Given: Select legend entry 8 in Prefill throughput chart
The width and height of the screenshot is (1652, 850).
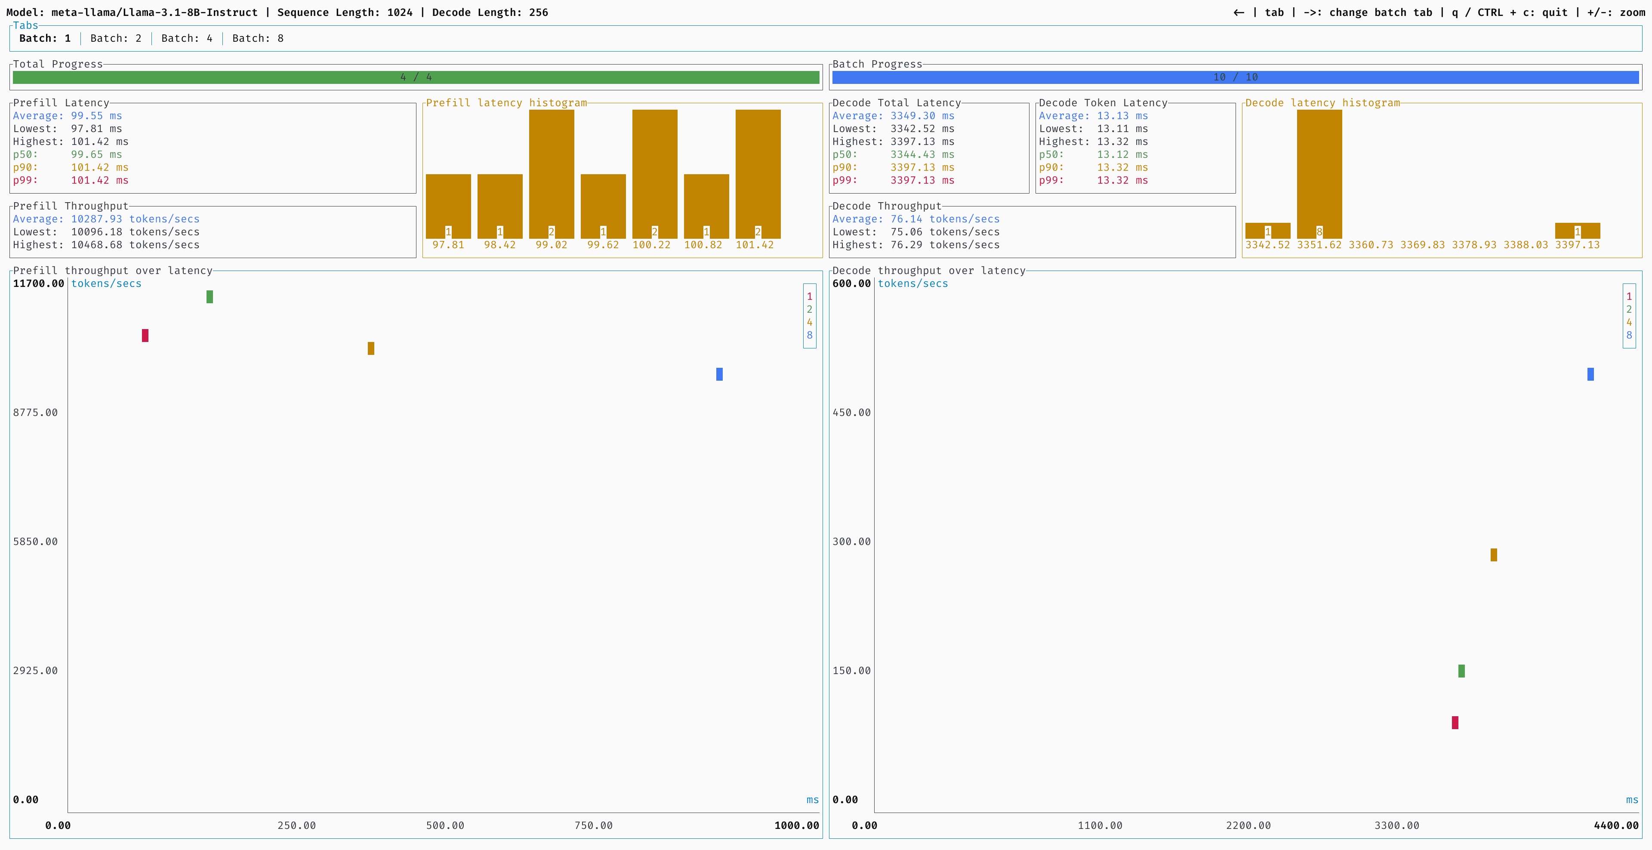Looking at the screenshot, I should pos(809,335).
